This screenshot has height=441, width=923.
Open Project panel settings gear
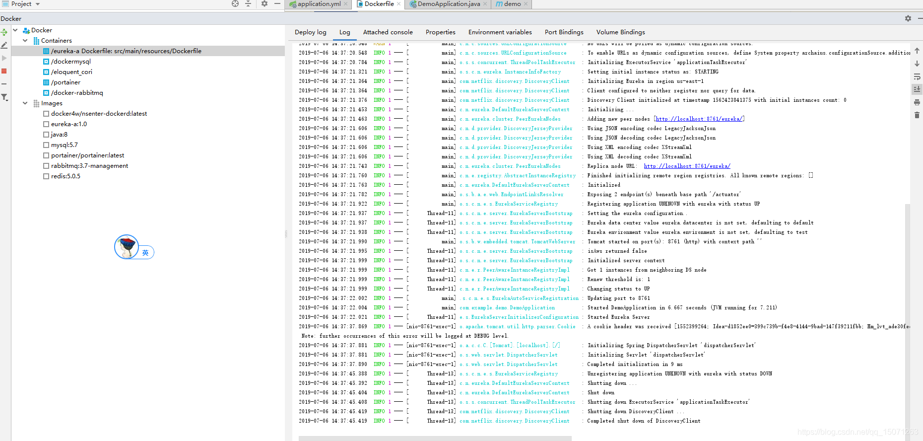(264, 3)
